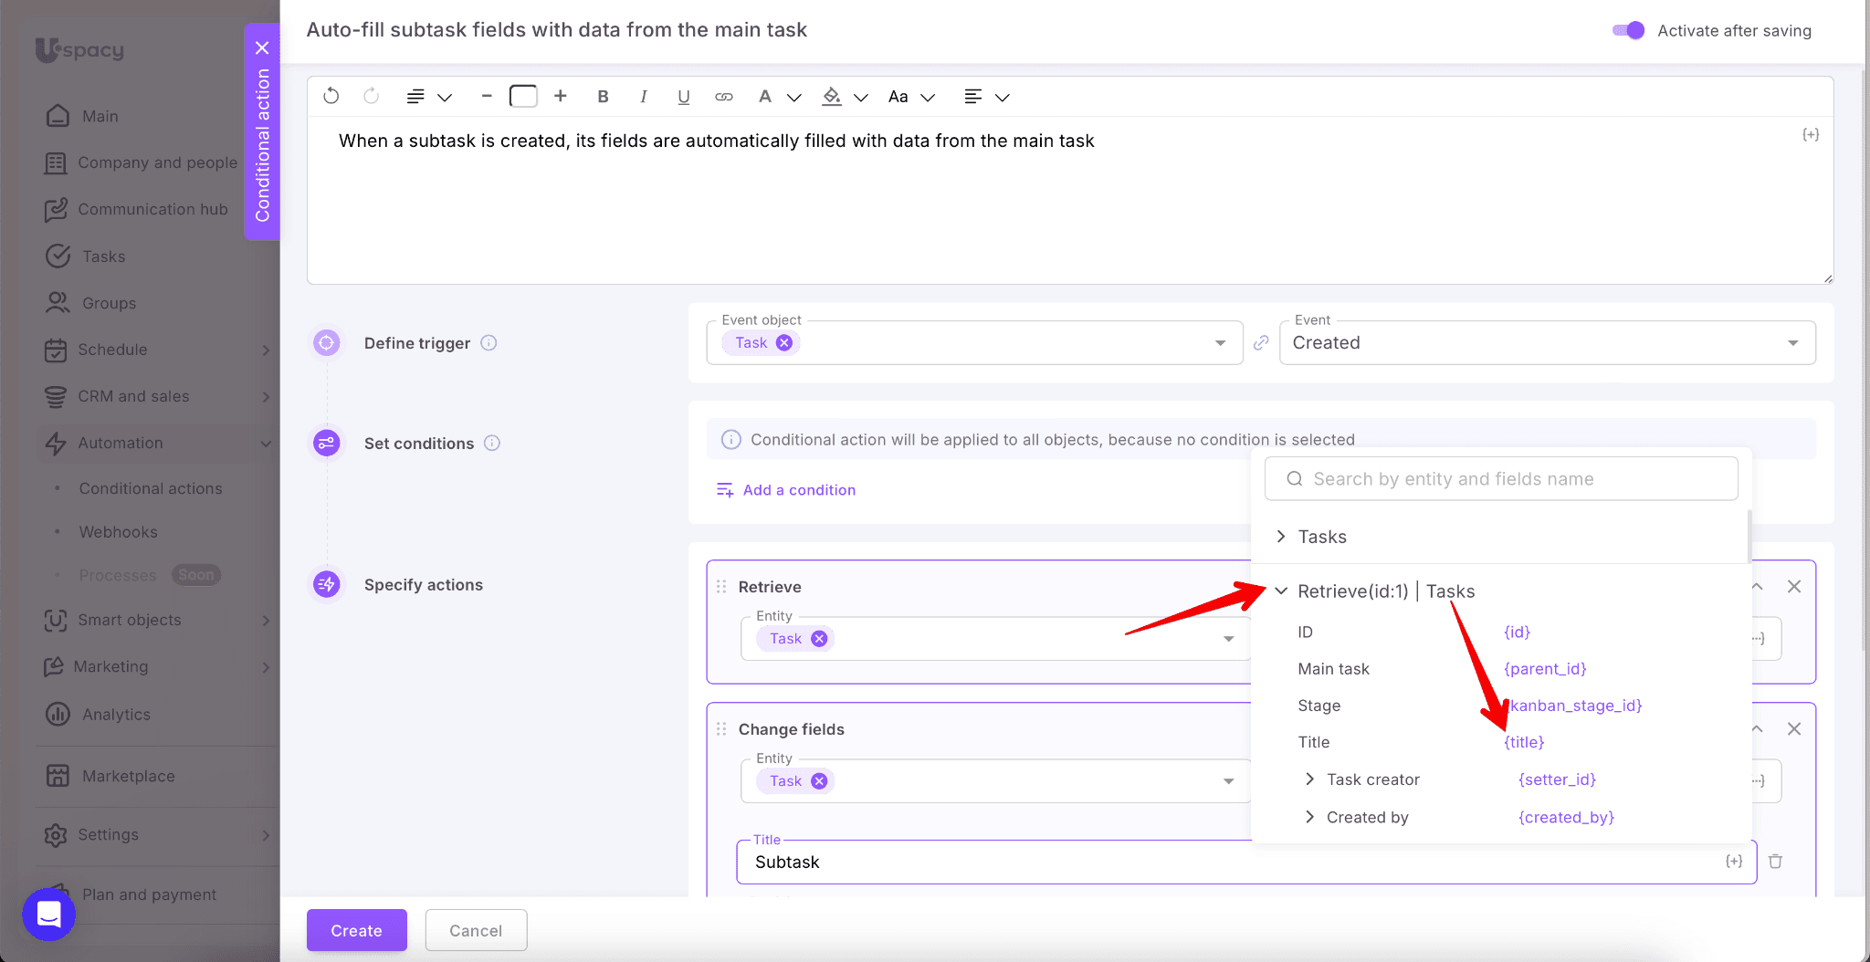This screenshot has width=1870, height=962.
Task: Remove Task chip from Event object
Action: coord(784,343)
